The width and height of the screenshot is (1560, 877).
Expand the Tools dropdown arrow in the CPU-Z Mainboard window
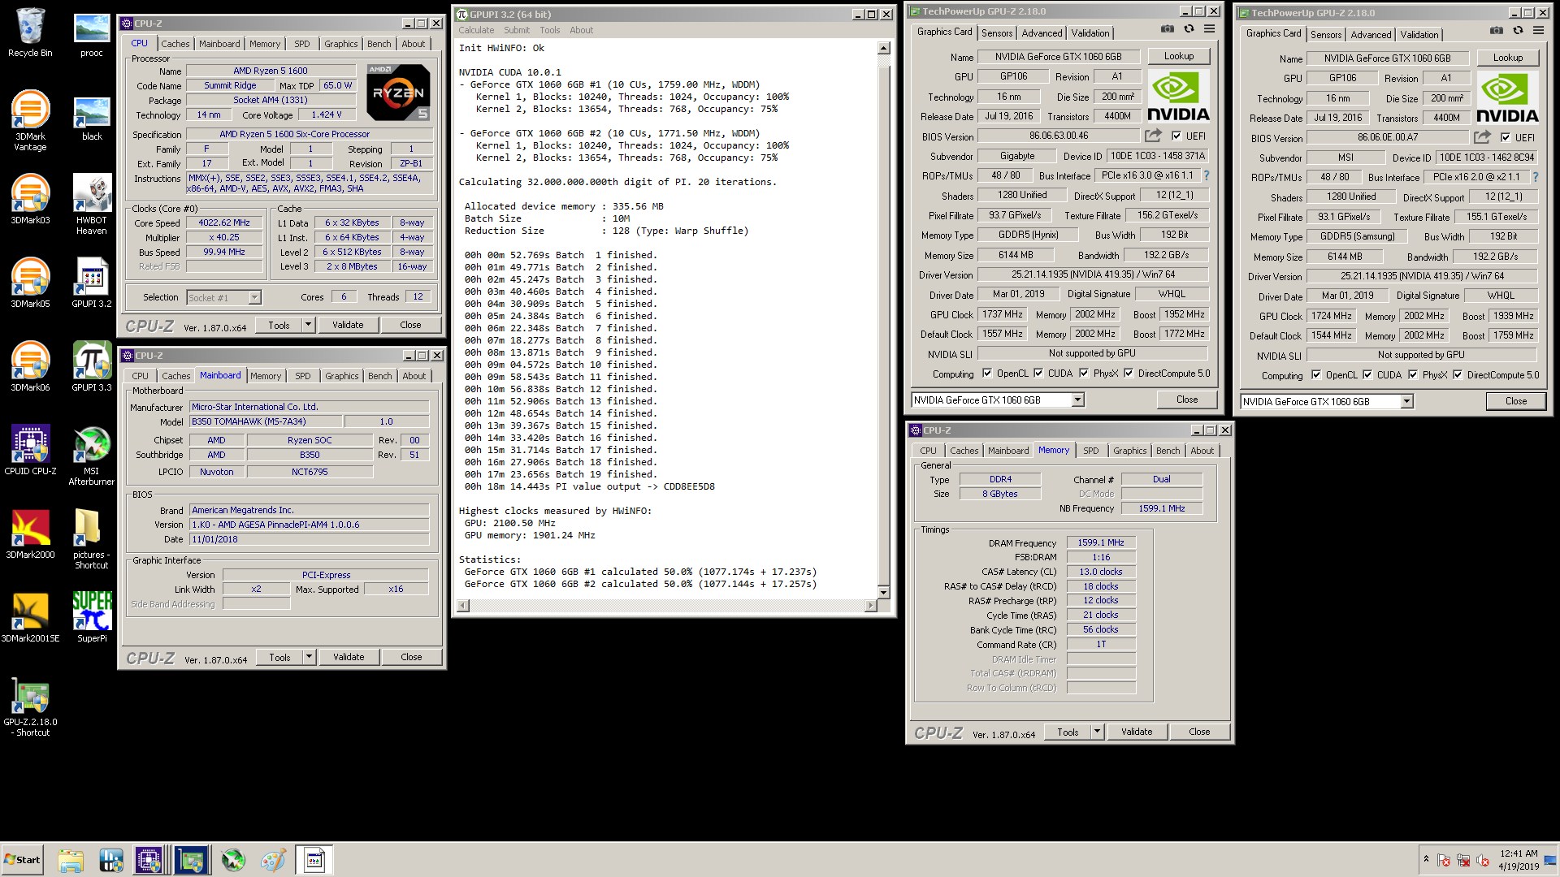309,657
